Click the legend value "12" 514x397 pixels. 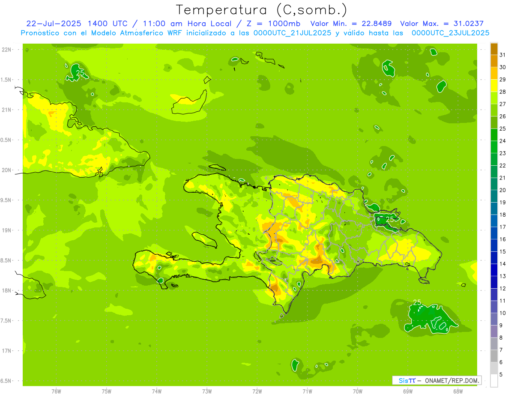[x=503, y=289]
